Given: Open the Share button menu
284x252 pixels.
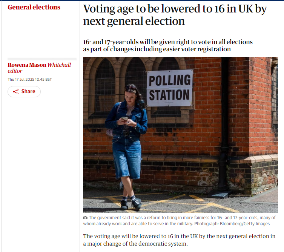Looking at the screenshot, I should coord(24,92).
